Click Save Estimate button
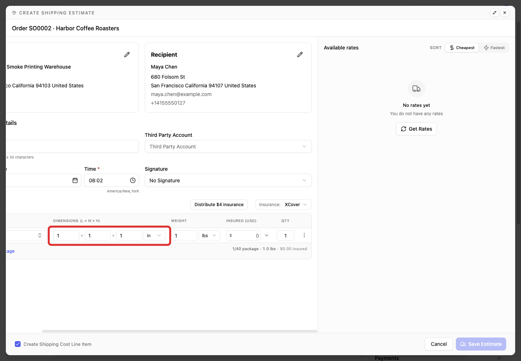Image resolution: width=521 pixels, height=361 pixels. tap(481, 344)
